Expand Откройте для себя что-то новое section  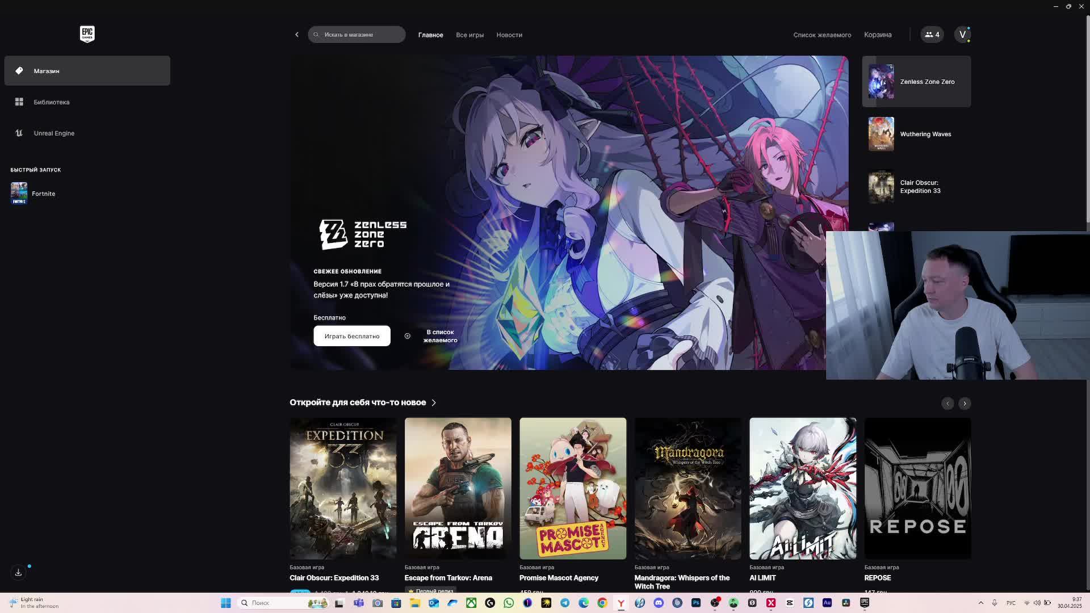(x=363, y=402)
